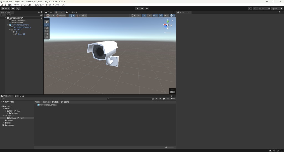Toggle gizmos visibility in Scene

[171, 15]
